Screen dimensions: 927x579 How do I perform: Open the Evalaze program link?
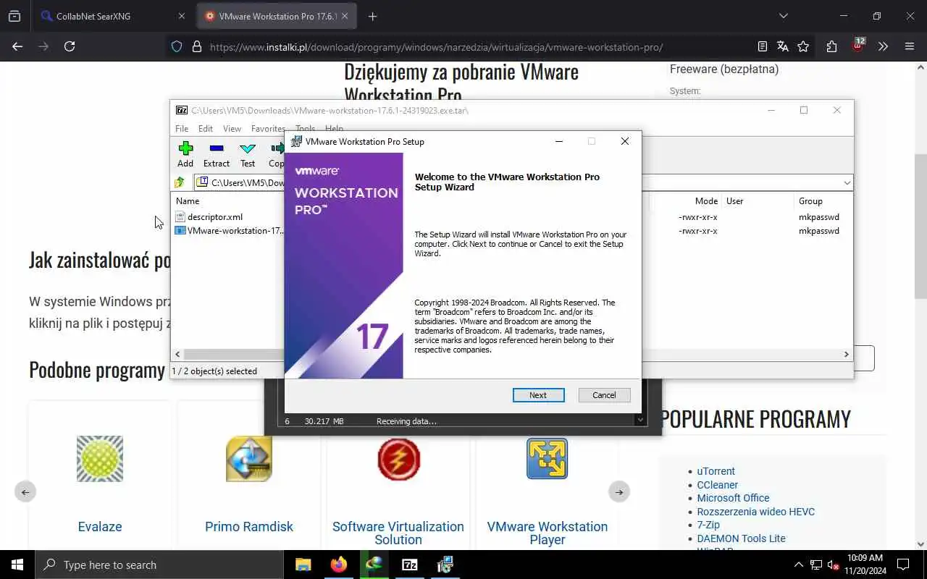pos(100,527)
